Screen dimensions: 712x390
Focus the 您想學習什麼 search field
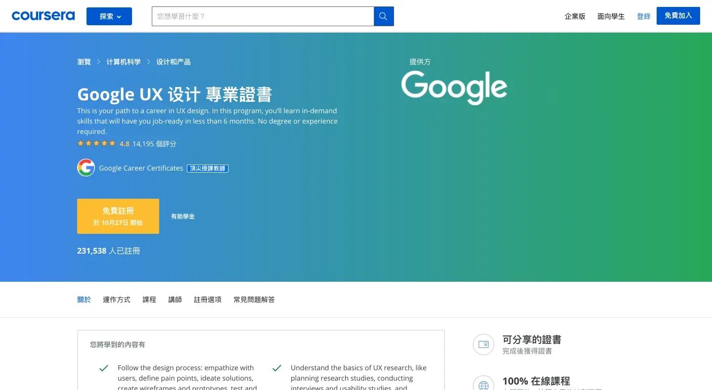click(x=263, y=16)
